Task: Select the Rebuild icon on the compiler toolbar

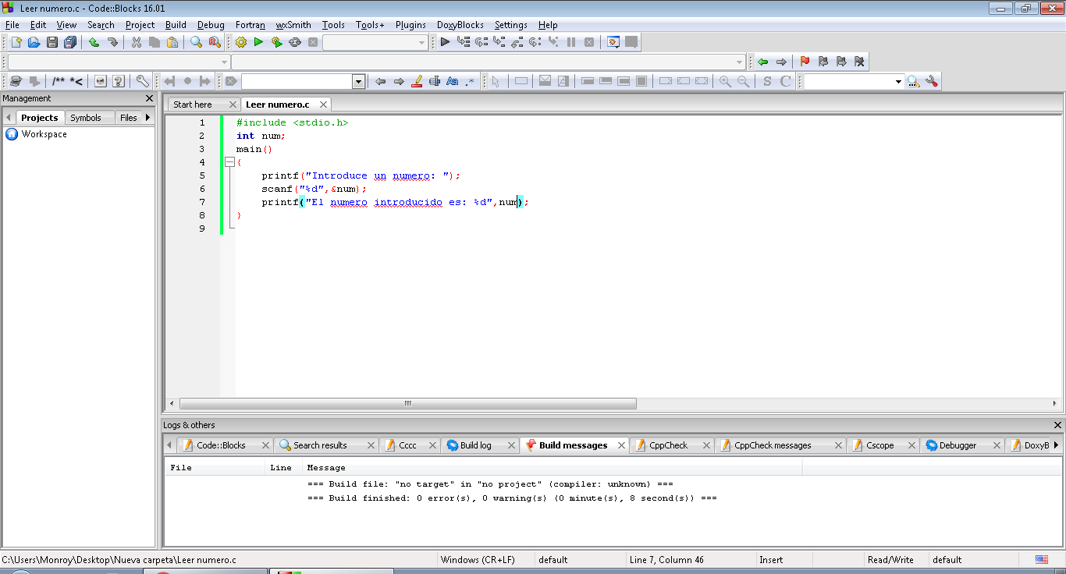Action: tap(294, 42)
